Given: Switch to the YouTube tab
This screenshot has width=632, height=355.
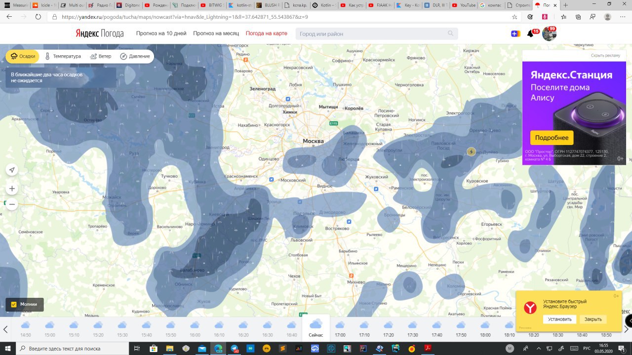Looking at the screenshot, I should coord(464,5).
